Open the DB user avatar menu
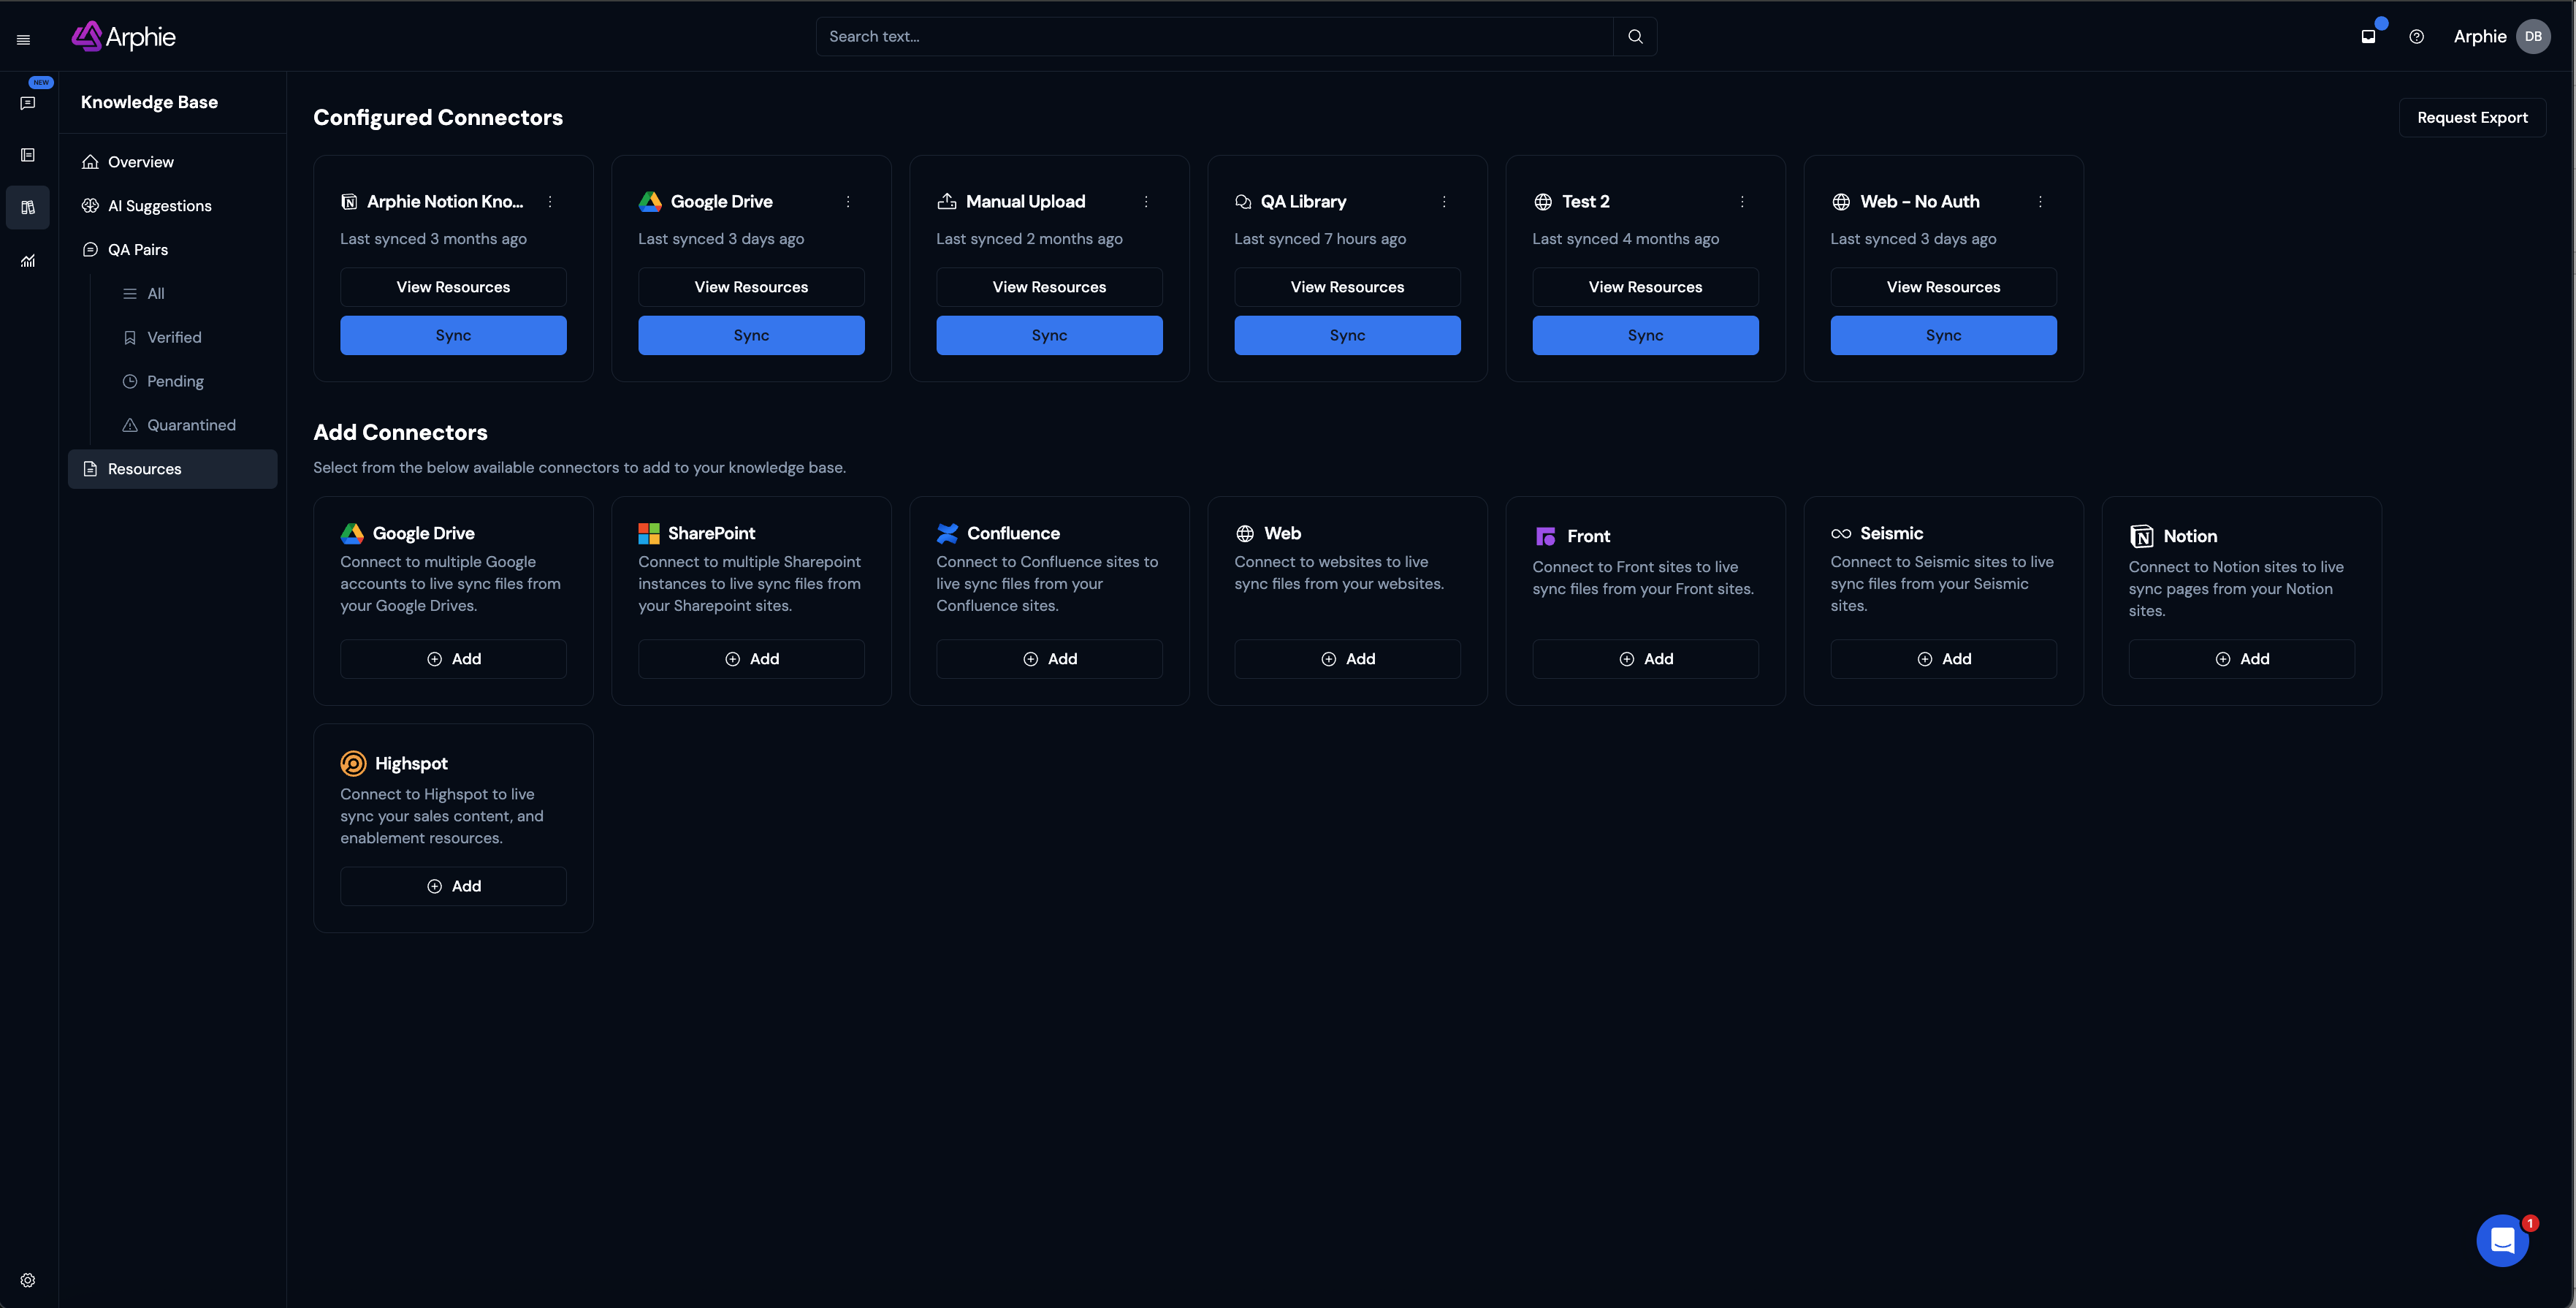The height and width of the screenshot is (1308, 2576). click(2533, 37)
